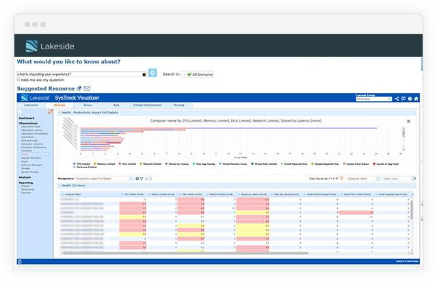Click the perspective settings gear icon

137,178
